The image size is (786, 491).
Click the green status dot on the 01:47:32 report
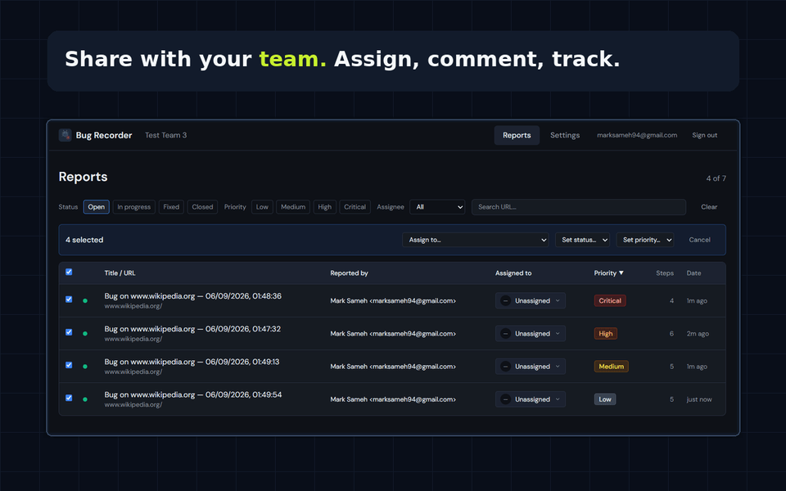tap(85, 334)
